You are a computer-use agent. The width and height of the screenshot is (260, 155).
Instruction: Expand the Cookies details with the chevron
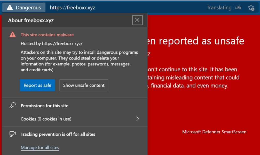[x=137, y=119]
